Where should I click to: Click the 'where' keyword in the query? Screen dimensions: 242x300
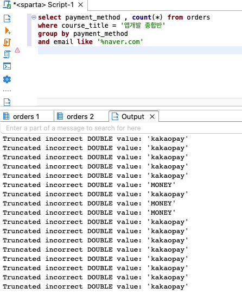pyautogui.click(x=48, y=26)
